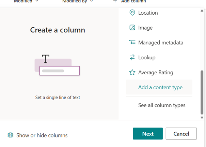Screen dimensions: 206x147
Task: Click the Location pin icon
Action: pos(132,13)
